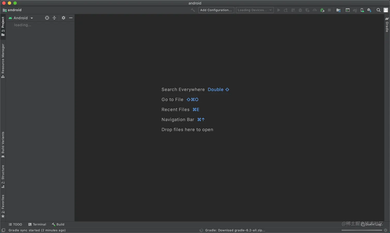390x233 pixels.
Task: Click Attach Debugger to Android Process icon
Action: click(x=322, y=10)
